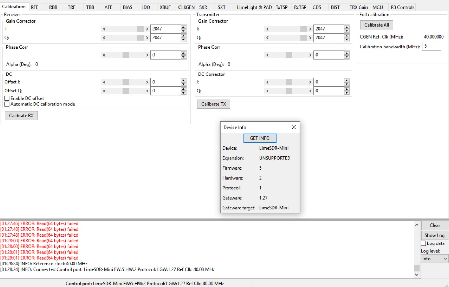Screen dimensions: 449x287
Task: Click GET INFO in Device Info
Action: pyautogui.click(x=260, y=138)
